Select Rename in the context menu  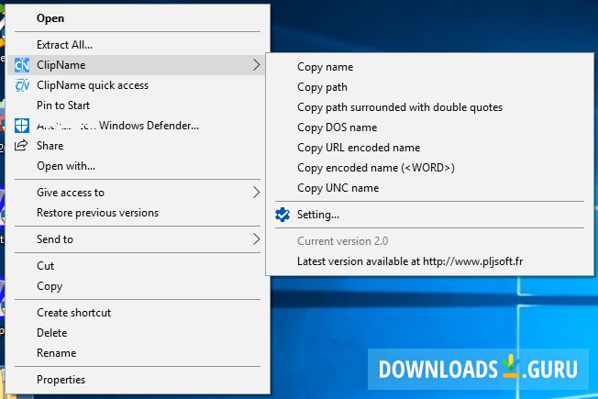pos(138,353)
